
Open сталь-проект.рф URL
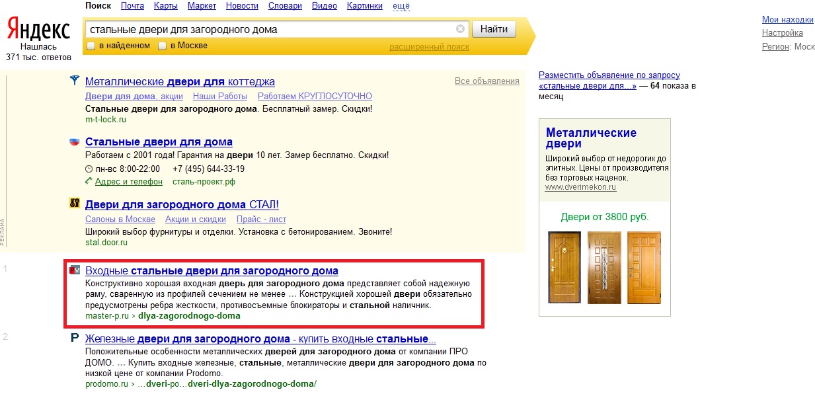(204, 182)
